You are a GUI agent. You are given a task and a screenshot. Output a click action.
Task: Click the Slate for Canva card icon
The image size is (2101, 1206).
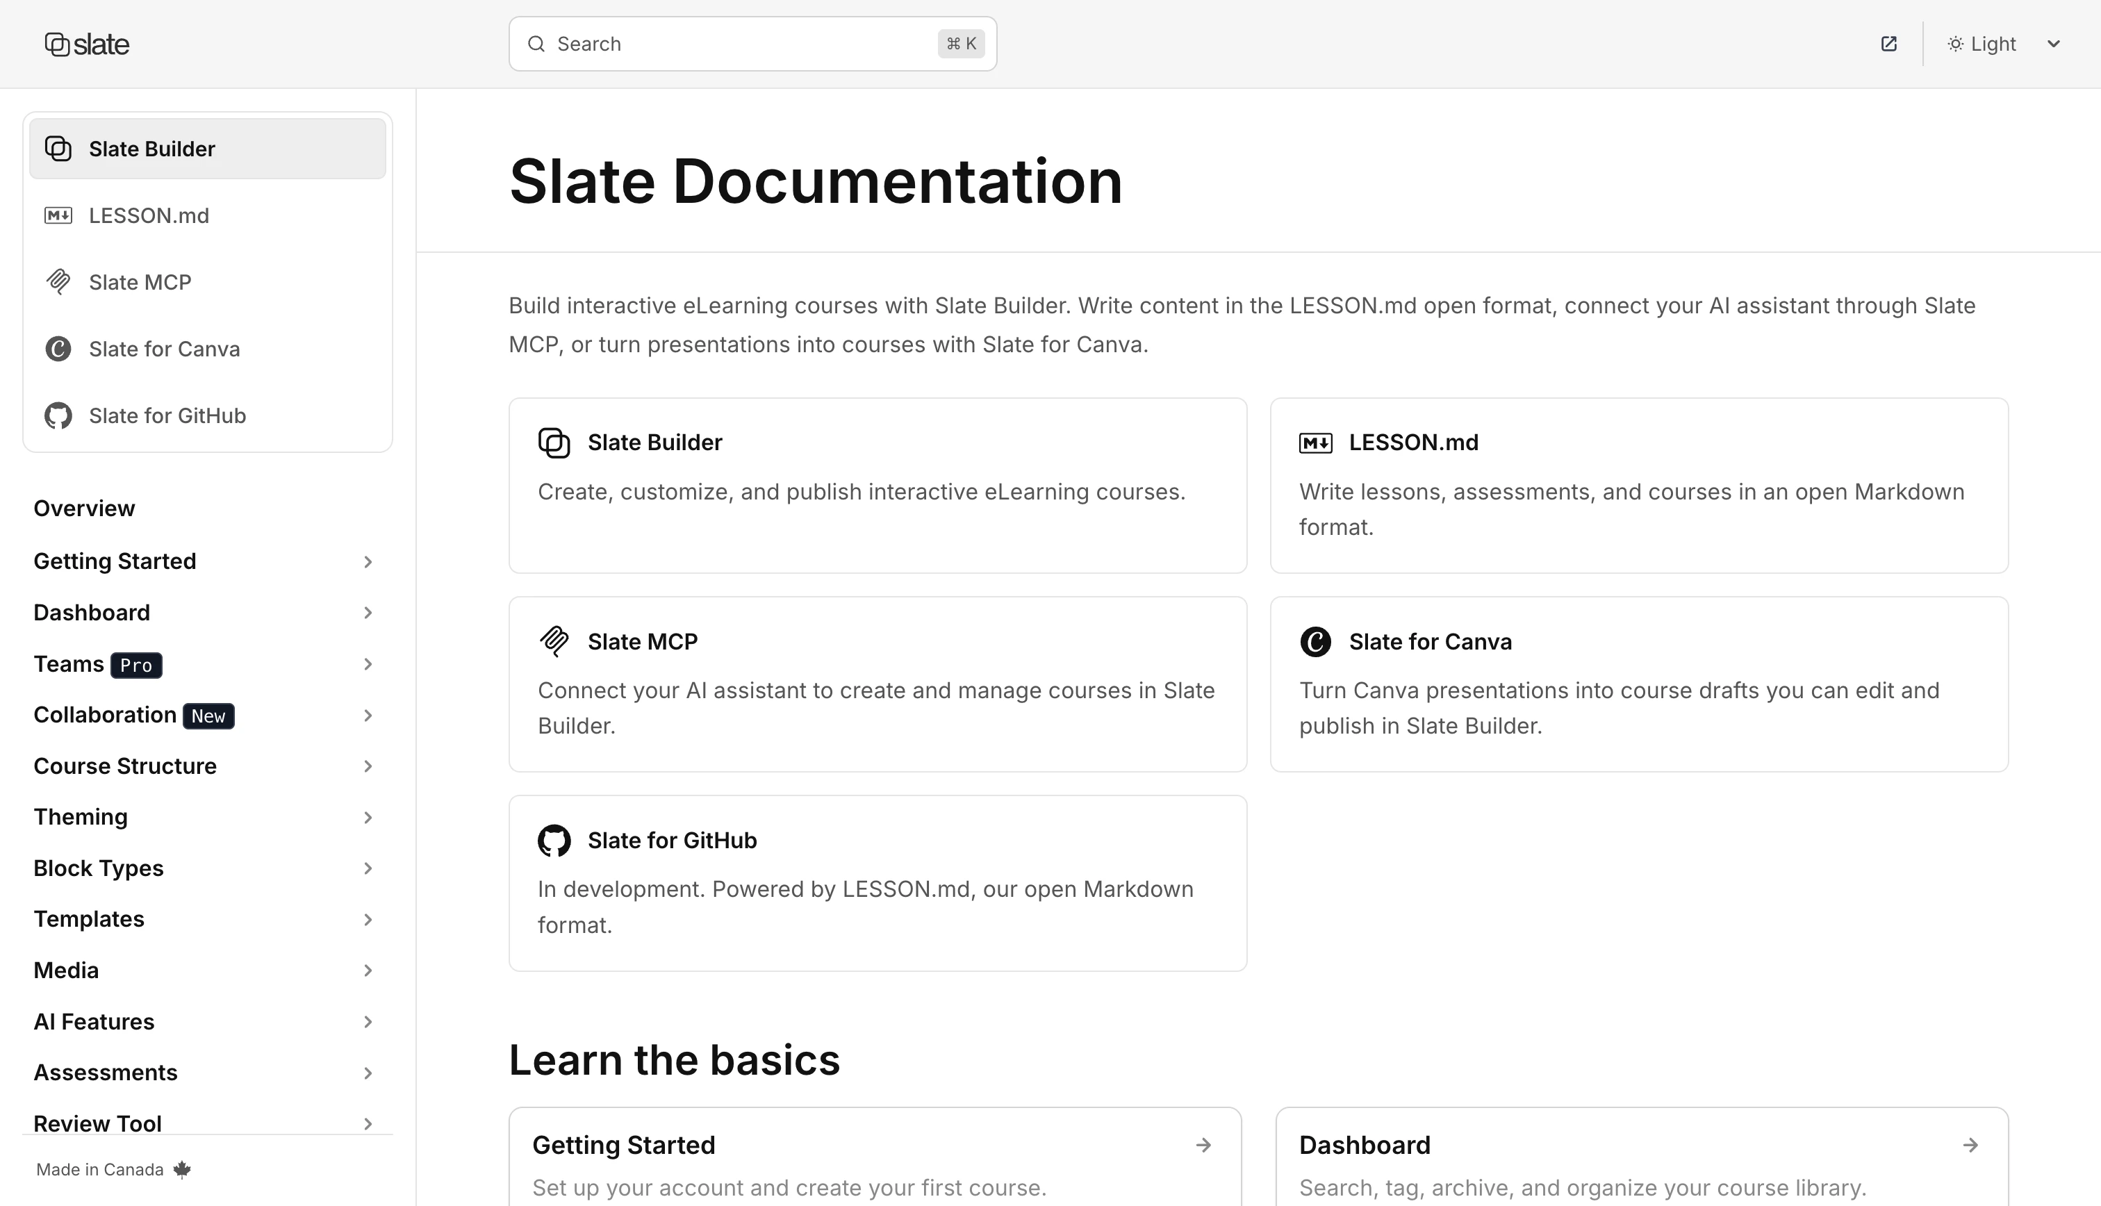[1316, 641]
